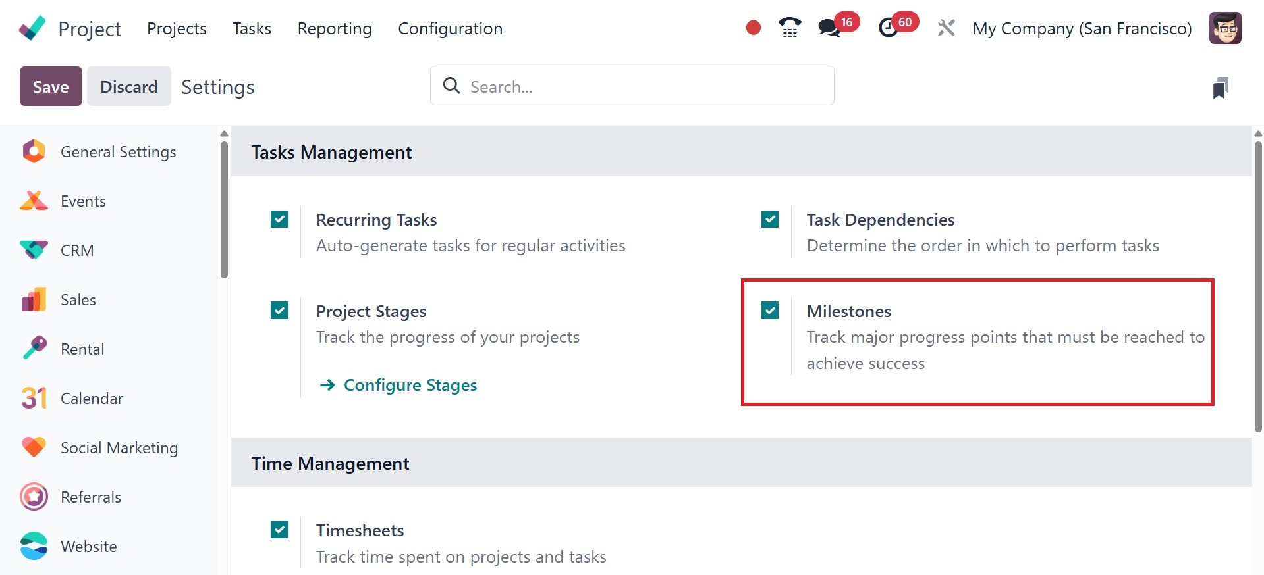Click the red recording indicator icon

(754, 28)
